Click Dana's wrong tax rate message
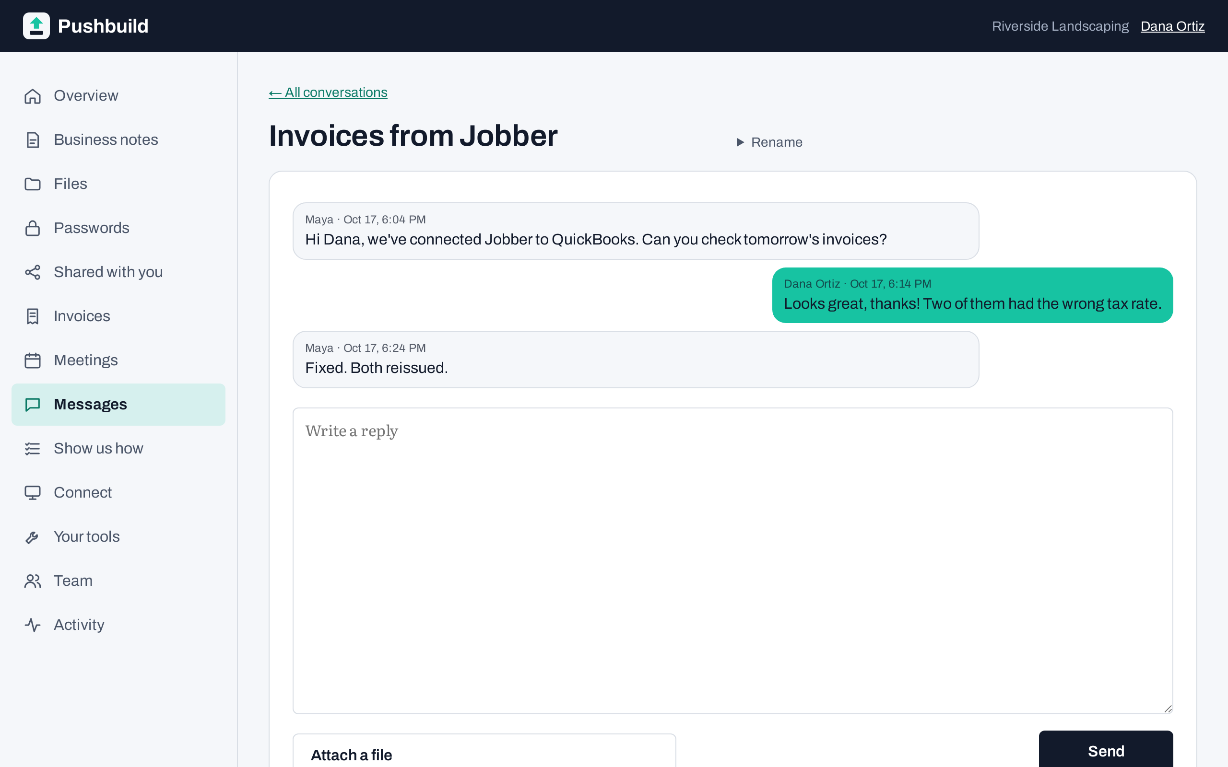This screenshot has height=767, width=1228. (x=972, y=295)
